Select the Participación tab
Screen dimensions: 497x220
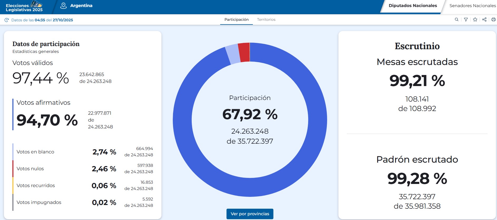click(x=236, y=19)
